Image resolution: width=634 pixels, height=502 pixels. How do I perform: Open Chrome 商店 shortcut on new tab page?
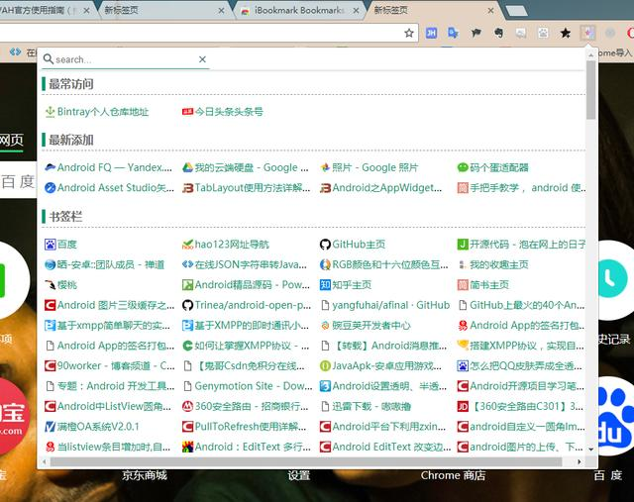[x=453, y=475]
